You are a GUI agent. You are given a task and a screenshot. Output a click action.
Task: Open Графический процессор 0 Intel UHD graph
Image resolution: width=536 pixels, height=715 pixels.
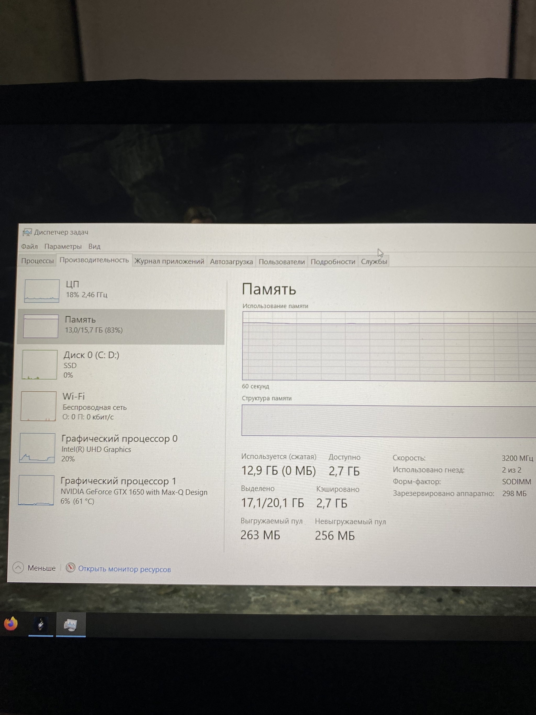[37, 448]
